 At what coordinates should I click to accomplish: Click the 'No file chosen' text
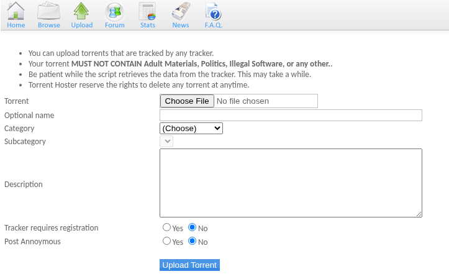(x=243, y=101)
